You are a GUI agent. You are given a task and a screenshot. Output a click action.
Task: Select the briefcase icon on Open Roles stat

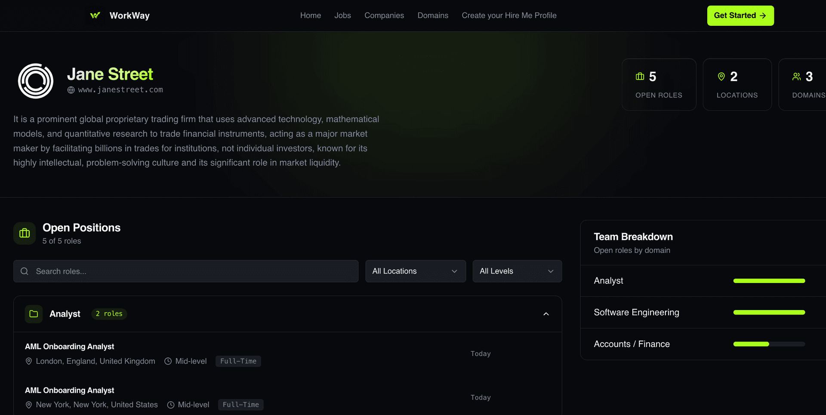click(x=639, y=77)
